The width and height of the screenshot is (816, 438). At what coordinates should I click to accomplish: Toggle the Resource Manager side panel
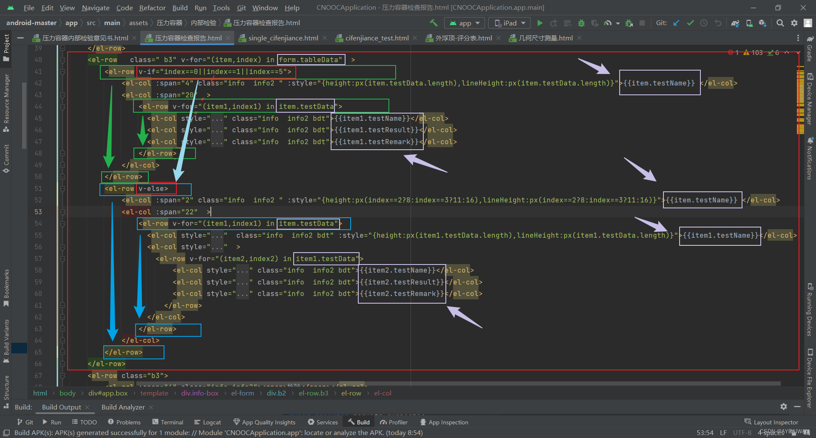(6, 102)
